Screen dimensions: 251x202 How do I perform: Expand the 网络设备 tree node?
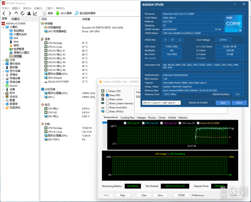click(3, 82)
